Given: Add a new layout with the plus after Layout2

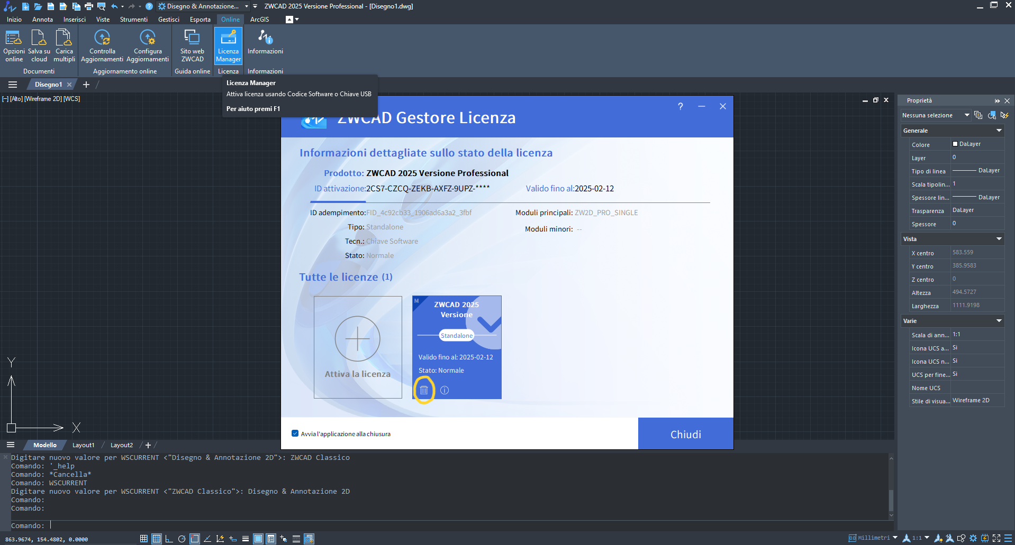Looking at the screenshot, I should [x=148, y=445].
